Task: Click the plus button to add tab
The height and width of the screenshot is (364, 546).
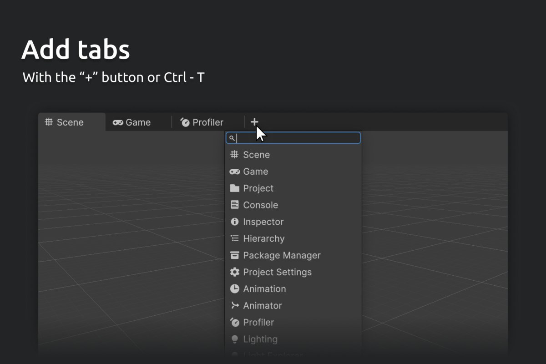Action: coord(254,122)
